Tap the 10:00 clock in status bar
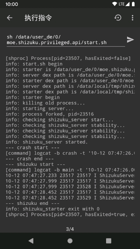Viewport: 140px width, 249px height. (12, 4)
